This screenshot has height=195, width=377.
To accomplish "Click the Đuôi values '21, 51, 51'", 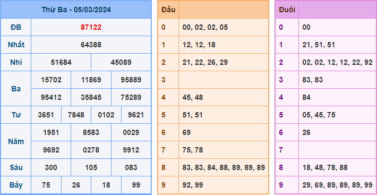I will click(x=319, y=45).
